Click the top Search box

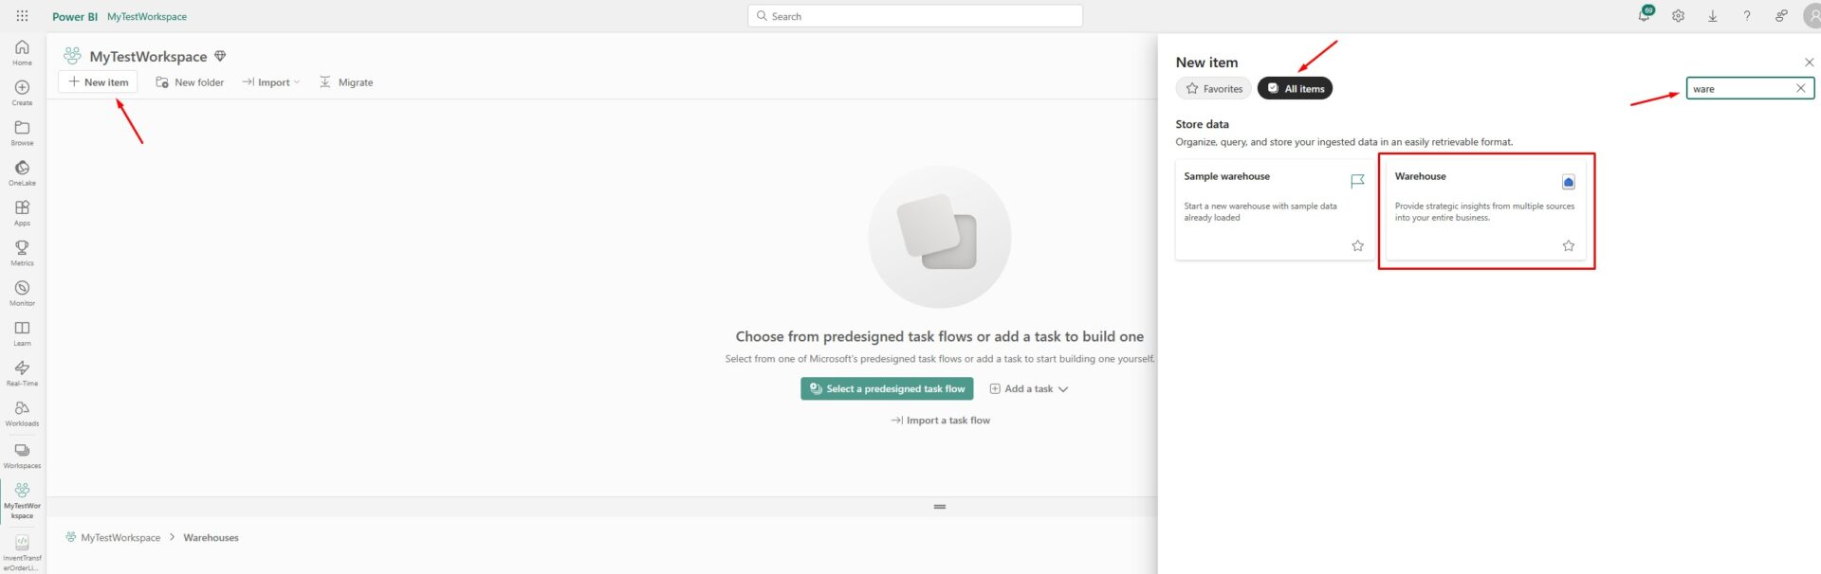915,16
